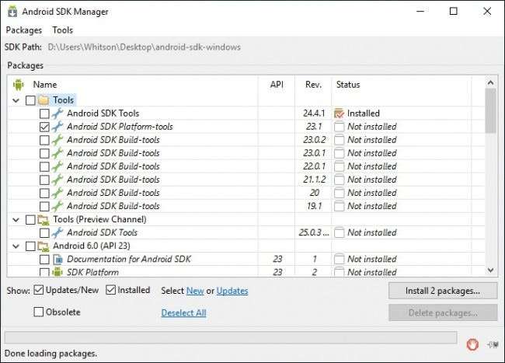Open the Tools menu

(x=62, y=30)
